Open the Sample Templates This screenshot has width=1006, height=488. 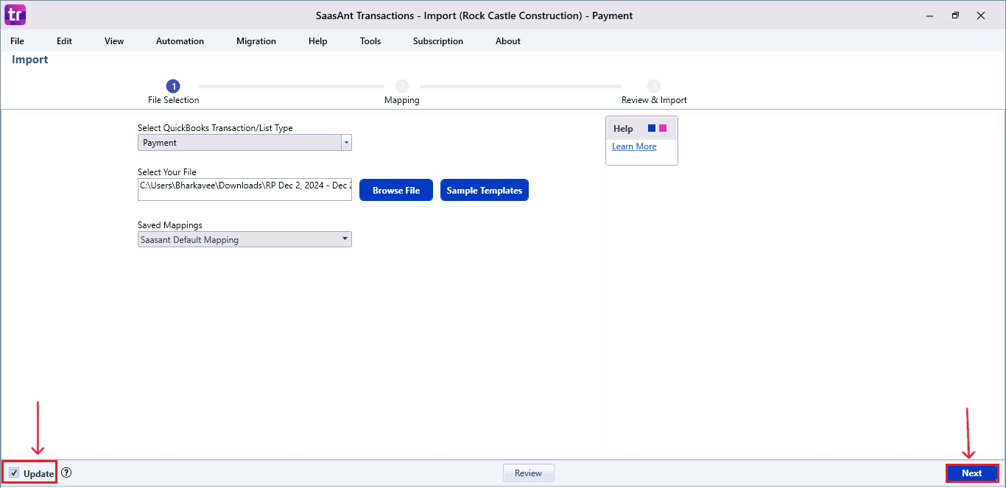click(x=484, y=190)
